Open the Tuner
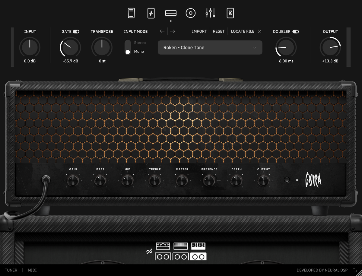 (11, 270)
